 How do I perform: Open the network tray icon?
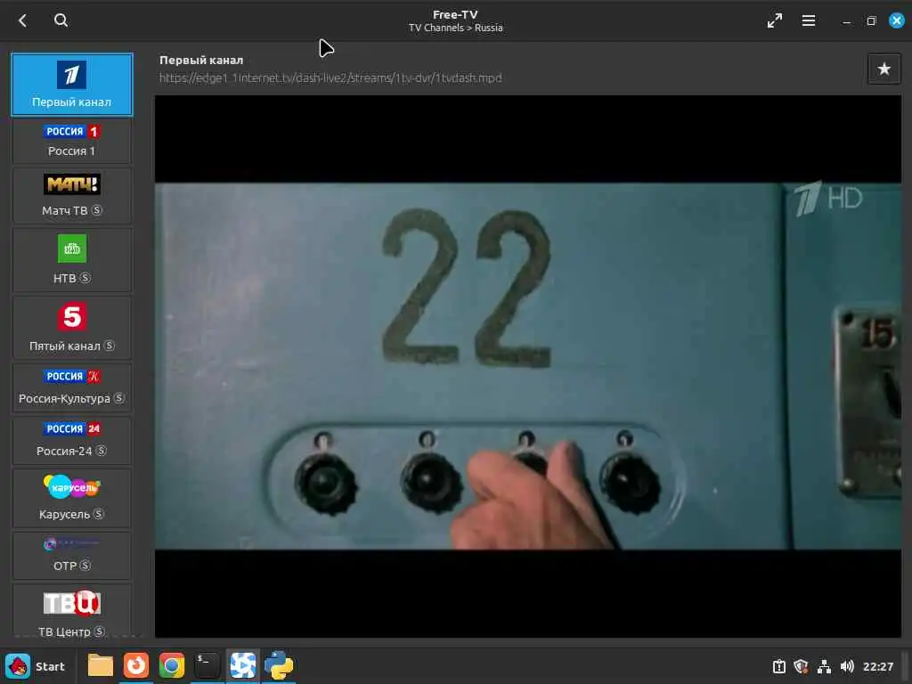click(x=824, y=666)
